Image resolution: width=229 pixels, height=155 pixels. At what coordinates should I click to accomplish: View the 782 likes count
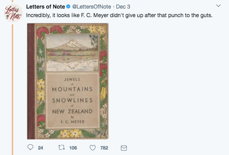[x=104, y=148]
